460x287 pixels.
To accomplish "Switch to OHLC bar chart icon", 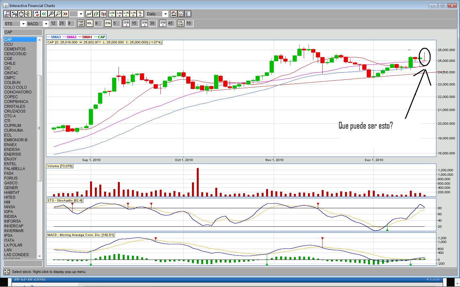I will (x=96, y=14).
